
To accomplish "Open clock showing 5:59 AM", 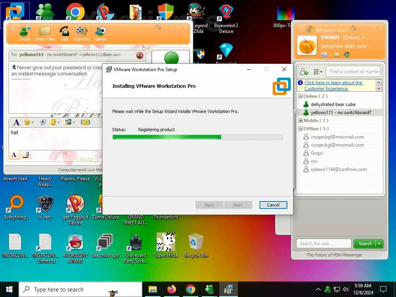I will click(363, 289).
